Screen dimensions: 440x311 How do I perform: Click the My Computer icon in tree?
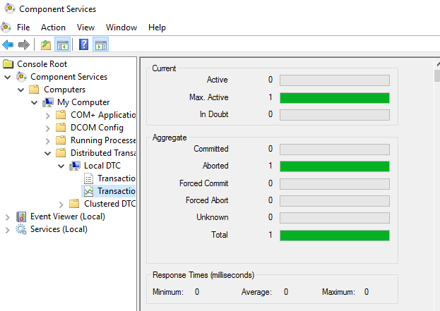[x=49, y=102]
